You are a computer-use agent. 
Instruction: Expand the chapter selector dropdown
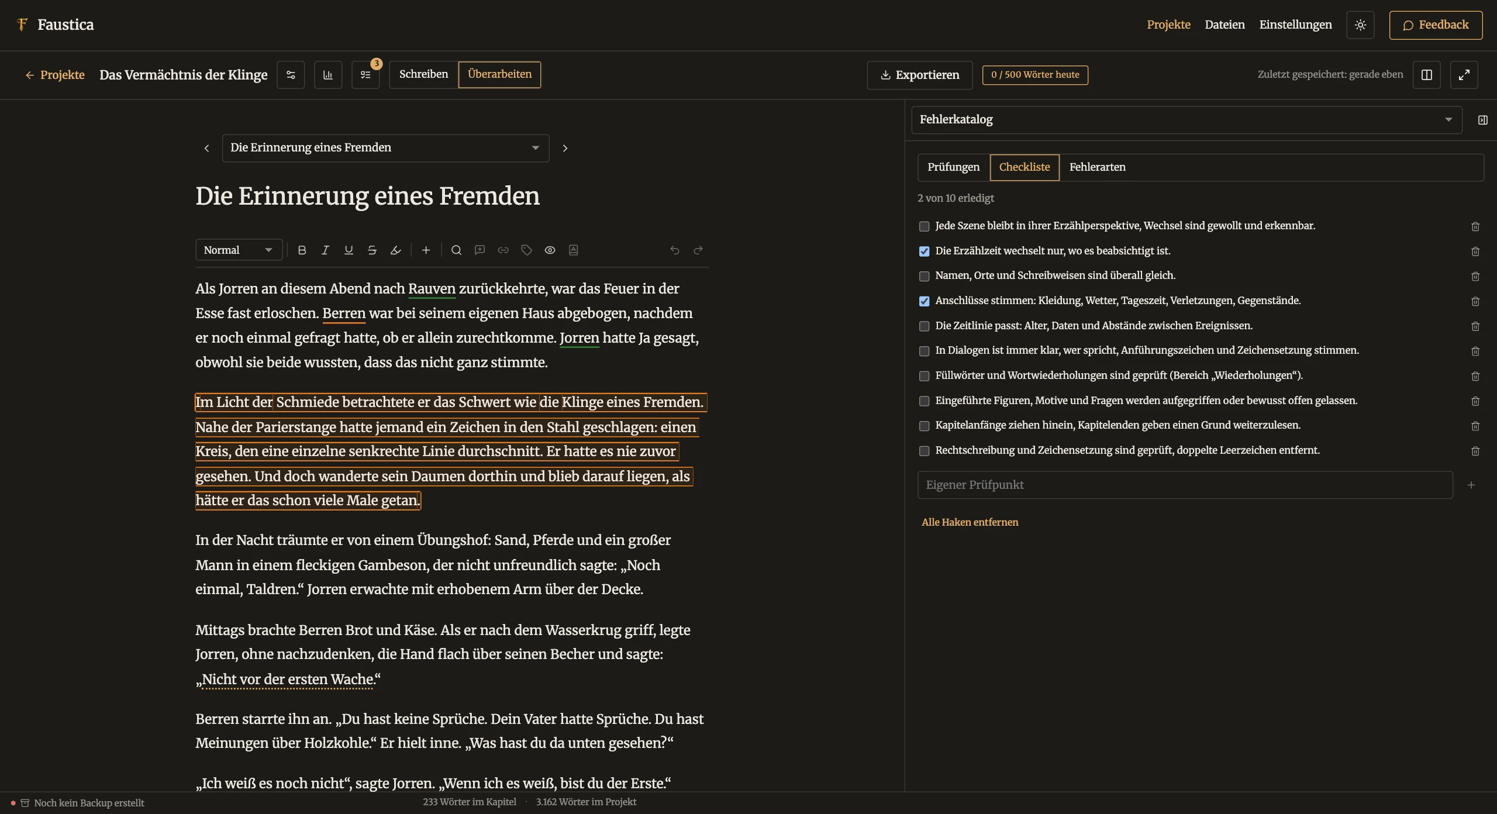[x=385, y=148]
